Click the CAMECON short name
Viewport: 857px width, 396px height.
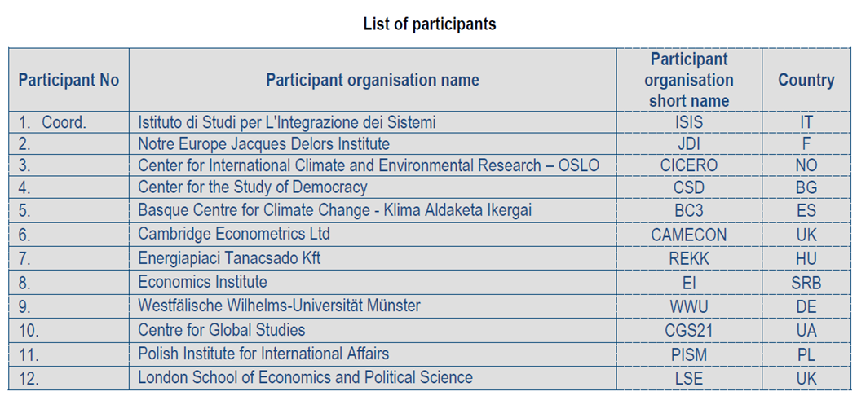[688, 235]
